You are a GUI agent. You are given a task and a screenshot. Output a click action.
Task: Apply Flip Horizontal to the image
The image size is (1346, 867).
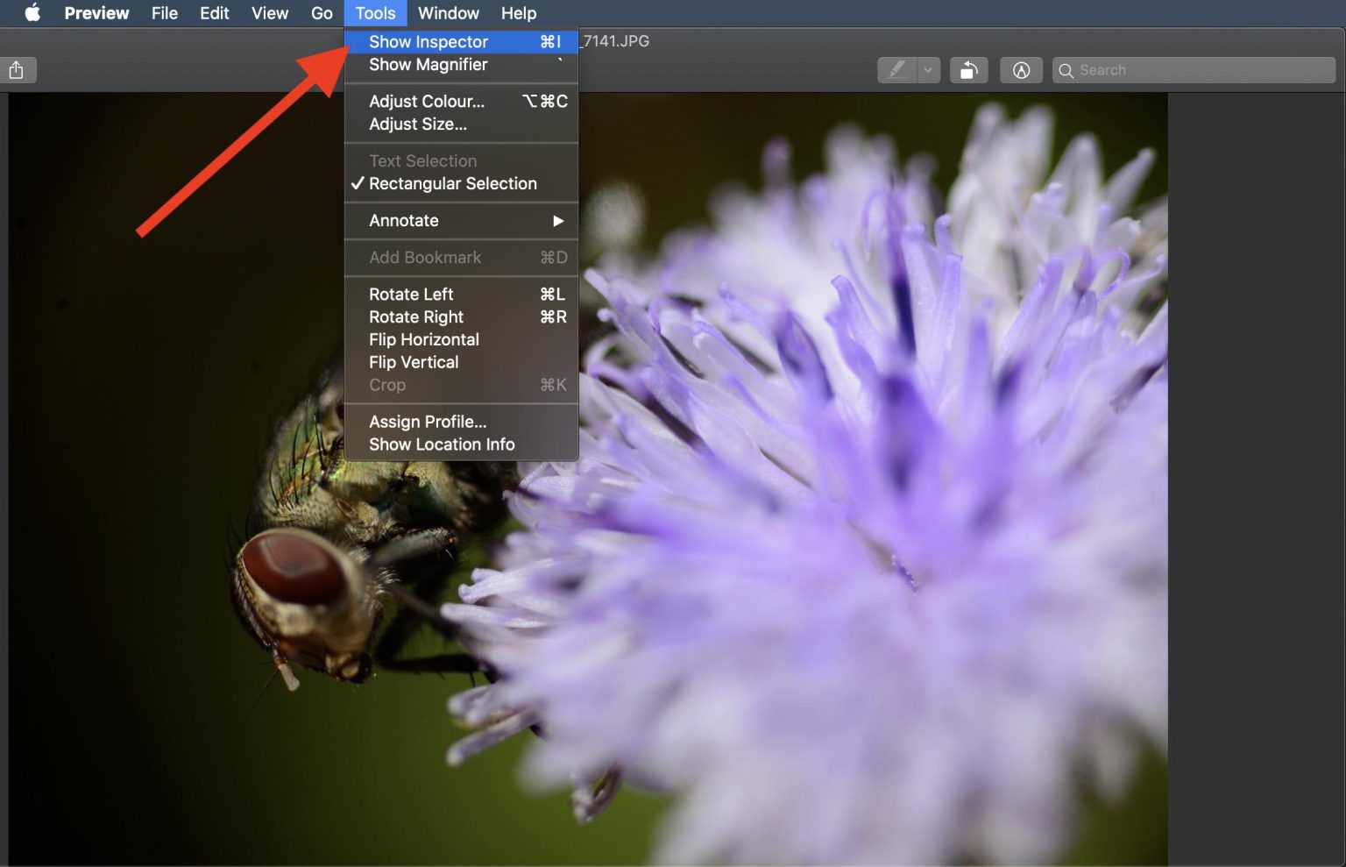click(423, 339)
